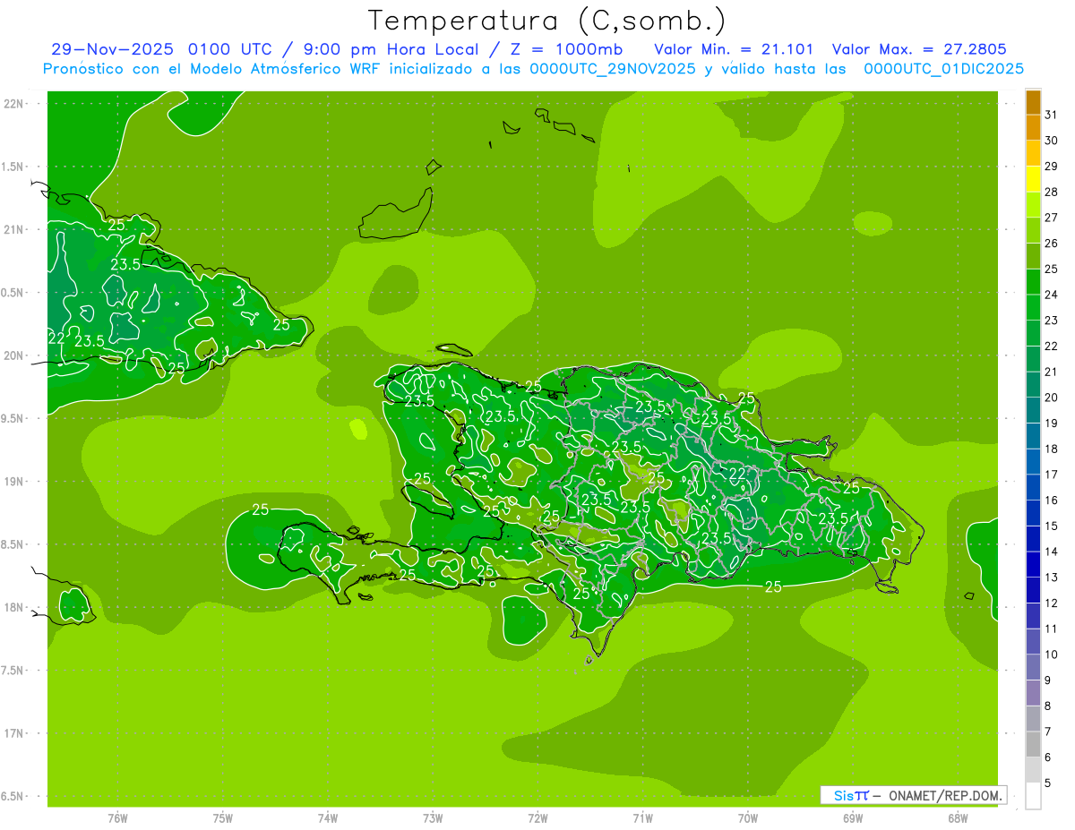Click the colorbar label "28"

(x=1051, y=192)
